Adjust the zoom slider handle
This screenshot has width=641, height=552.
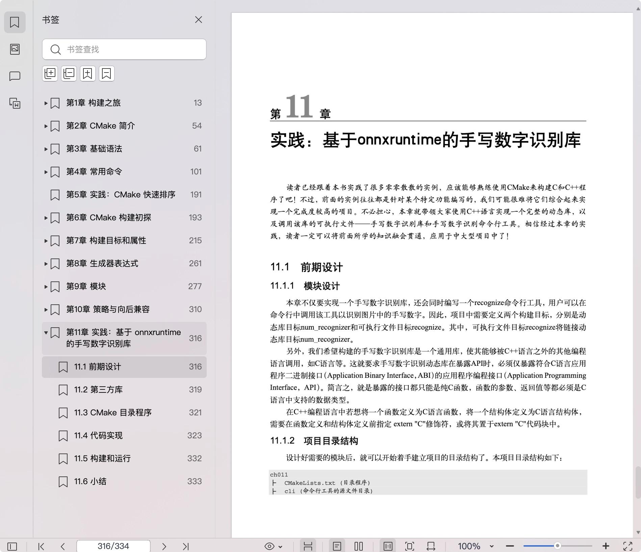point(558,546)
